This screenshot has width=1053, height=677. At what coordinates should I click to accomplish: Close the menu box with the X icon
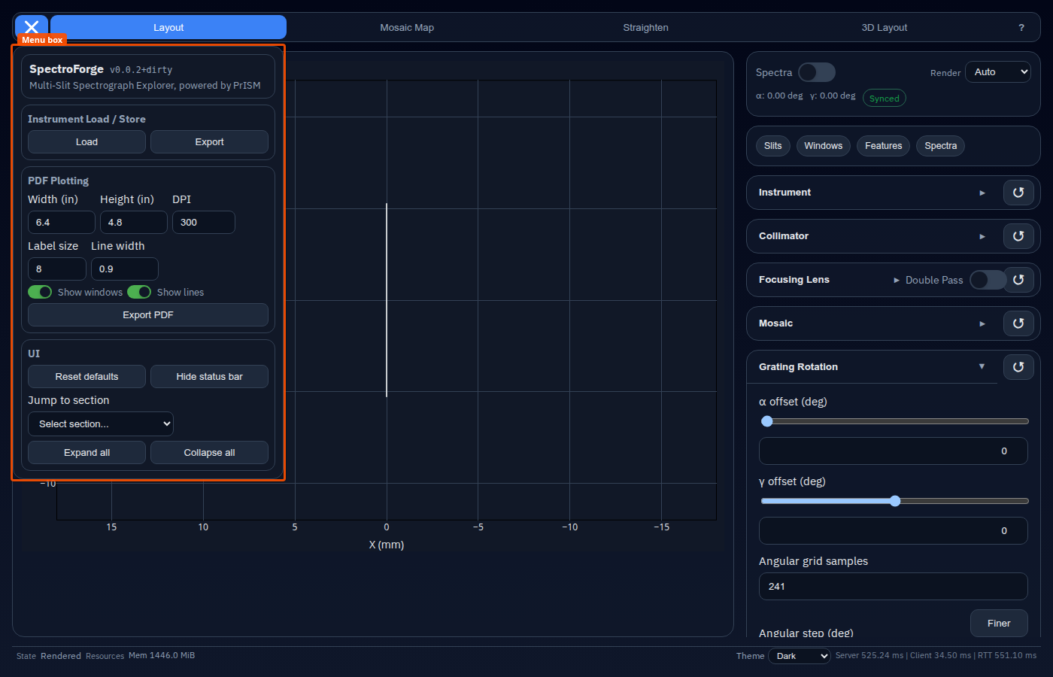click(x=32, y=27)
